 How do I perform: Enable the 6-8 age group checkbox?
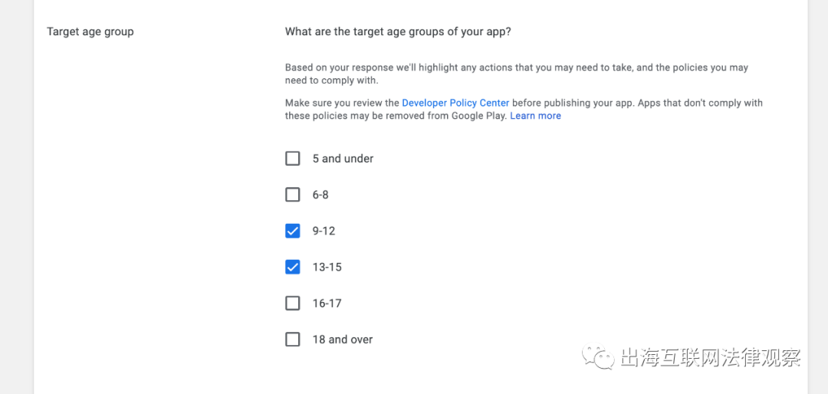[292, 195]
